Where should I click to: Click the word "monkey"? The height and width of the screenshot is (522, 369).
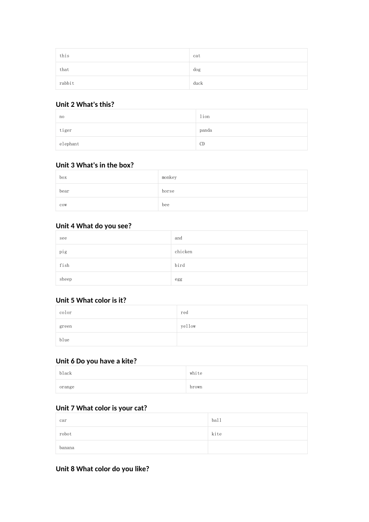169,177
